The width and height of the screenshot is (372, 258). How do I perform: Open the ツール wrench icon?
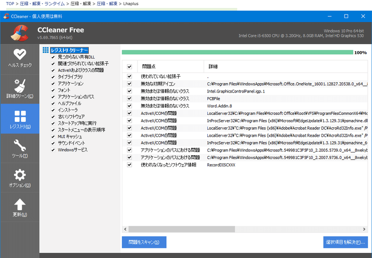[x=20, y=145]
